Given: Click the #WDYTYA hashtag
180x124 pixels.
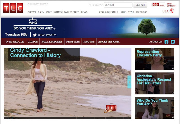Looking at the screenshot, I should point(51,35).
